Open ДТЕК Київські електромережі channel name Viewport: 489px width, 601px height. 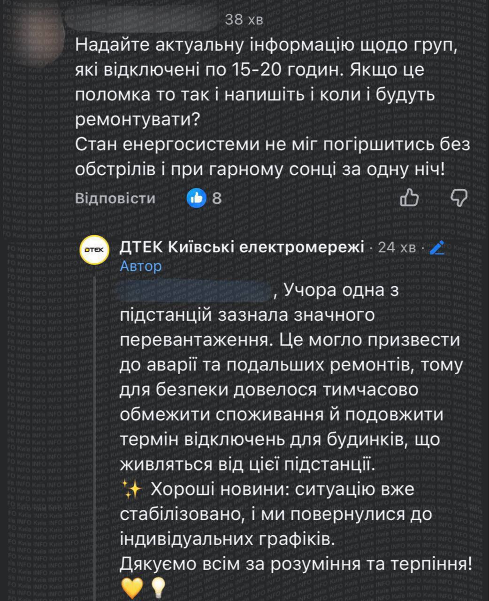pyautogui.click(x=242, y=247)
